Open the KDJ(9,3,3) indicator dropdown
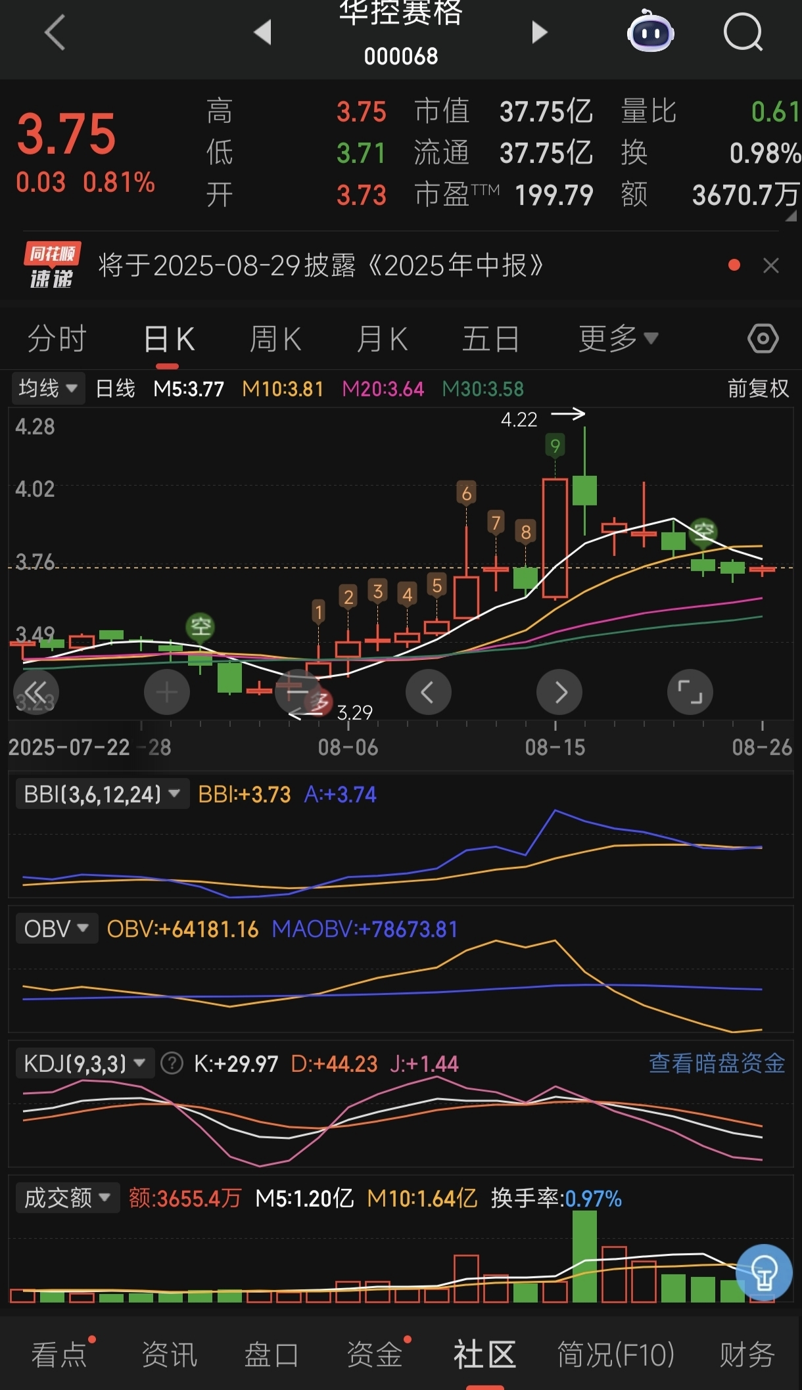802x1390 pixels. [x=85, y=1063]
